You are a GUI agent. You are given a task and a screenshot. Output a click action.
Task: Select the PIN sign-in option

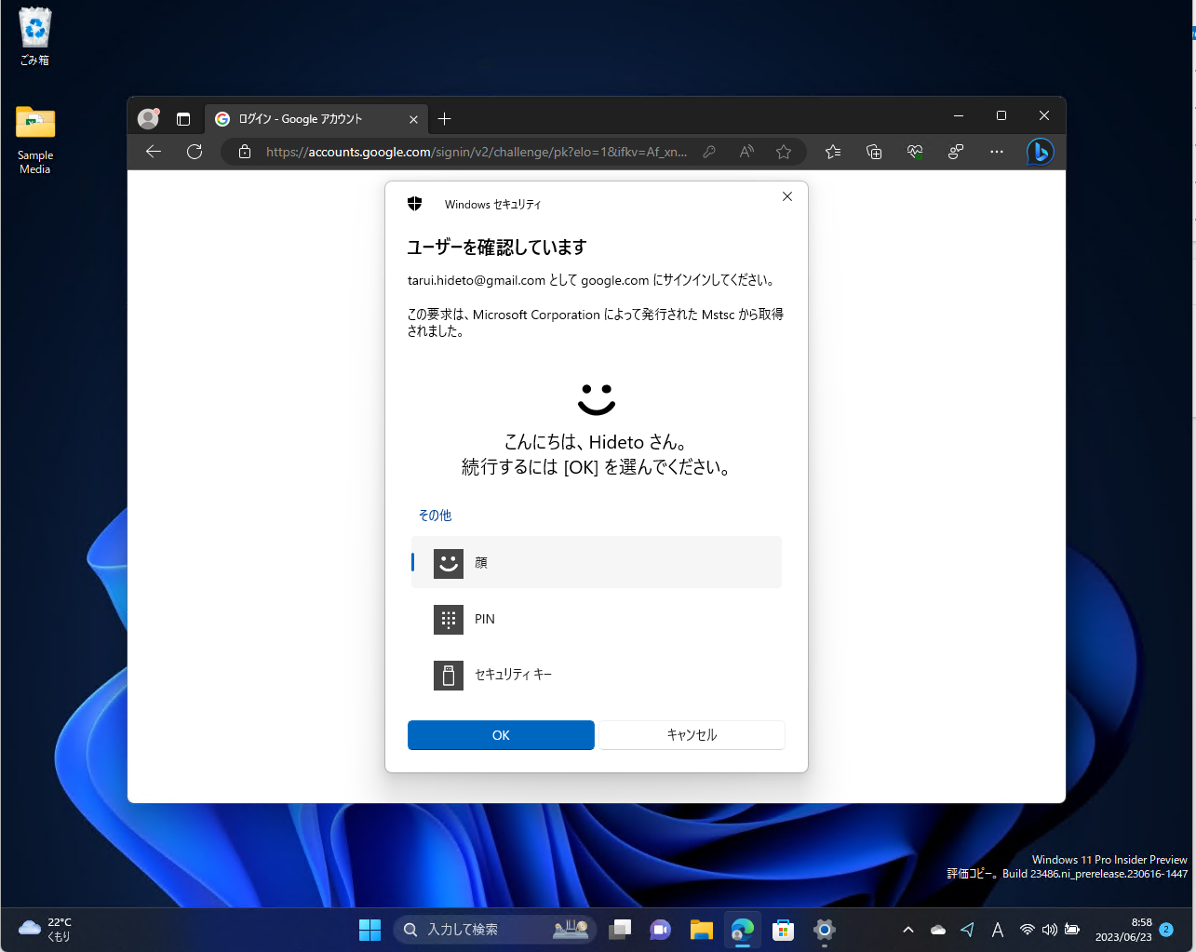tap(596, 619)
